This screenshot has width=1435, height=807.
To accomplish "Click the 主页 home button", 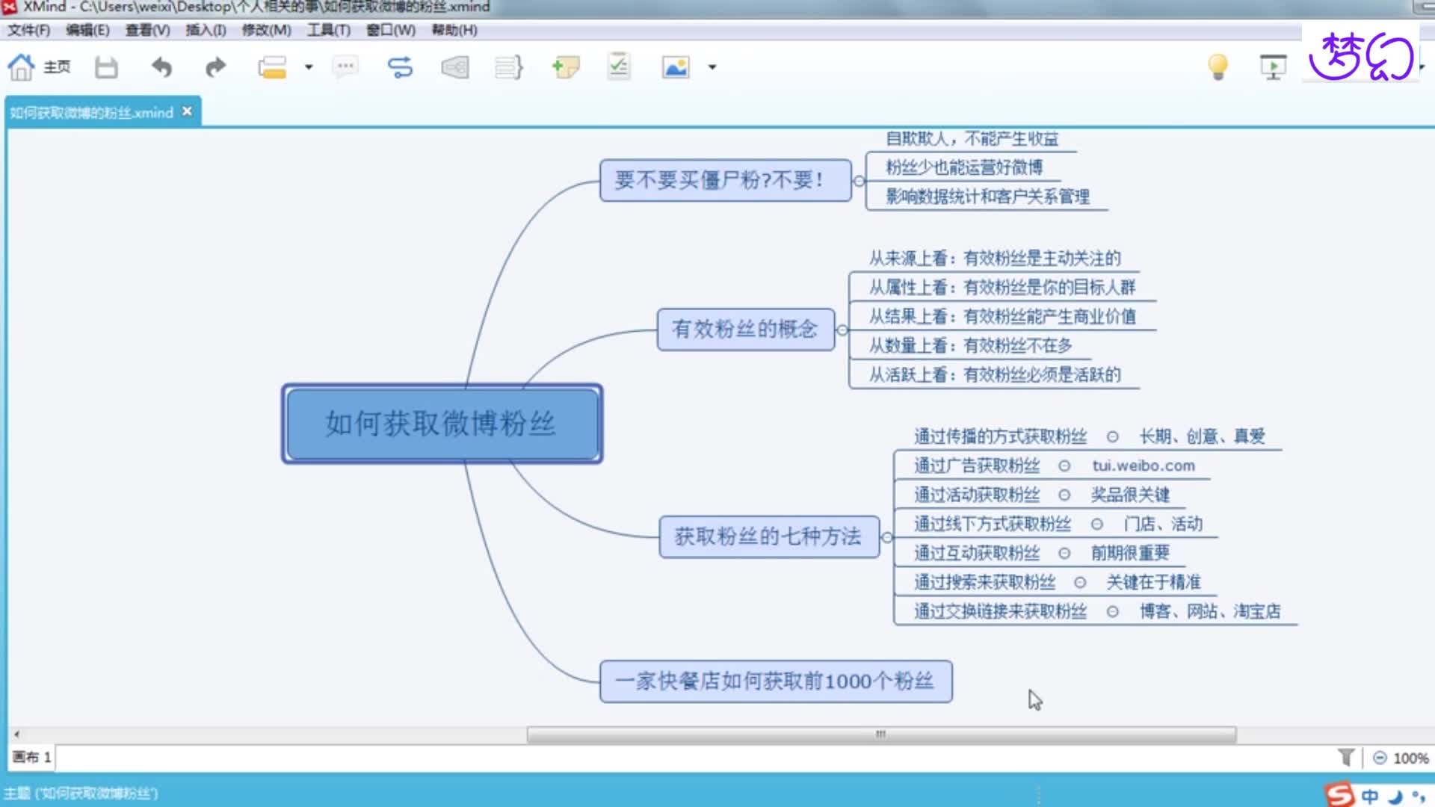I will tap(41, 67).
